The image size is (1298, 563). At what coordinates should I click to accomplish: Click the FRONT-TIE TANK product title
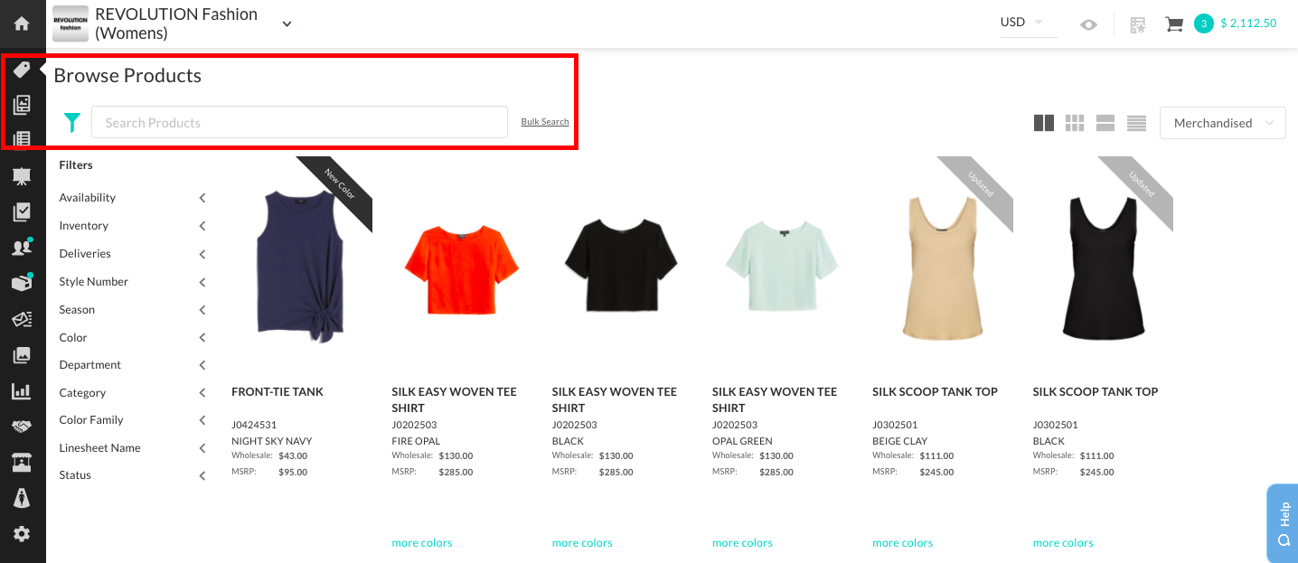tap(277, 392)
